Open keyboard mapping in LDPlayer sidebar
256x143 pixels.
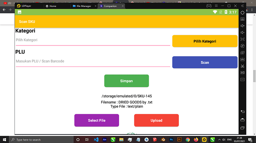point(242,19)
